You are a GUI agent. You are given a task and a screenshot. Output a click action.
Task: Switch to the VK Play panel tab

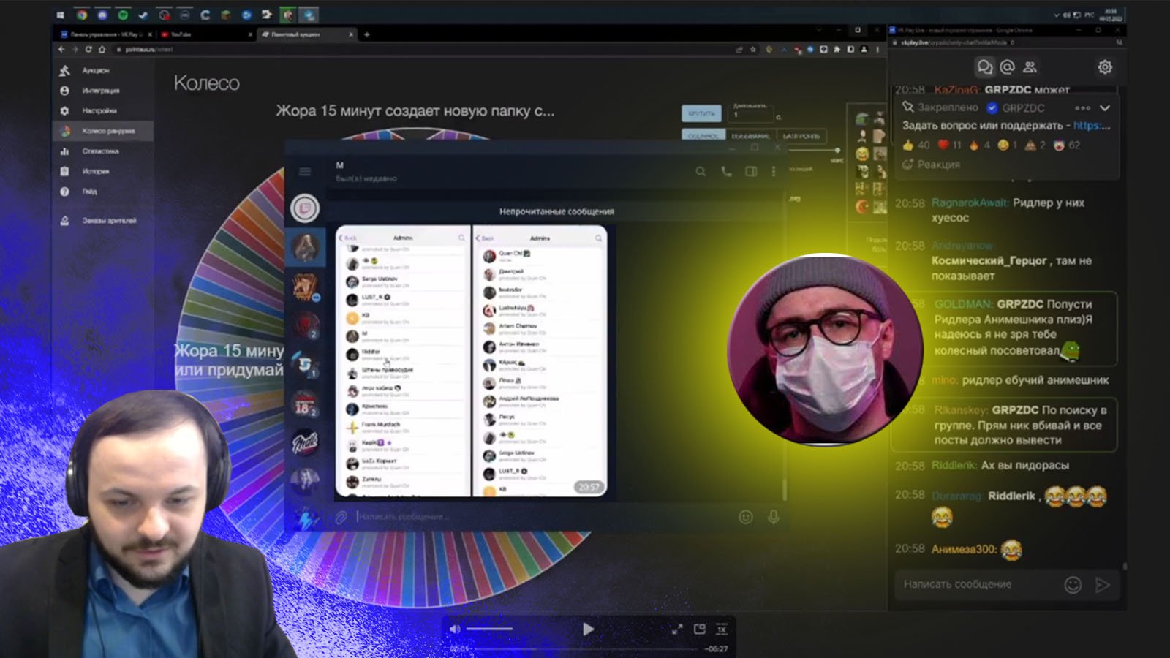[107, 34]
